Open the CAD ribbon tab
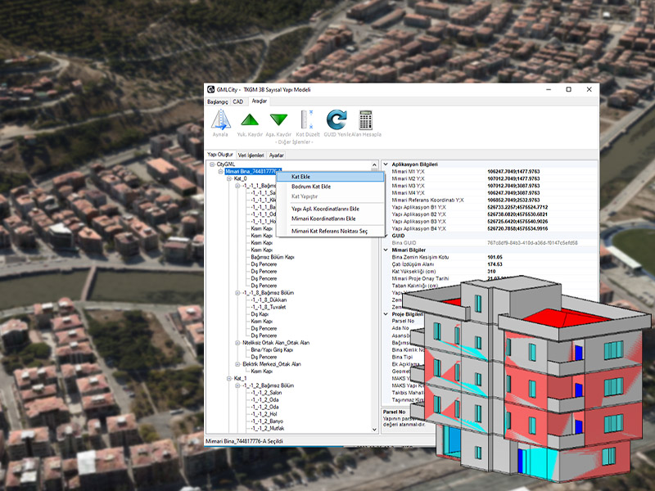The height and width of the screenshot is (491, 655). pyautogui.click(x=238, y=101)
